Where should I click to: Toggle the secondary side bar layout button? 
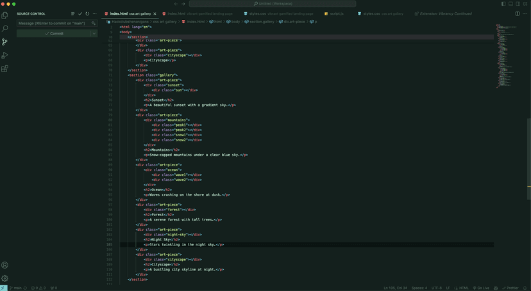point(518,4)
